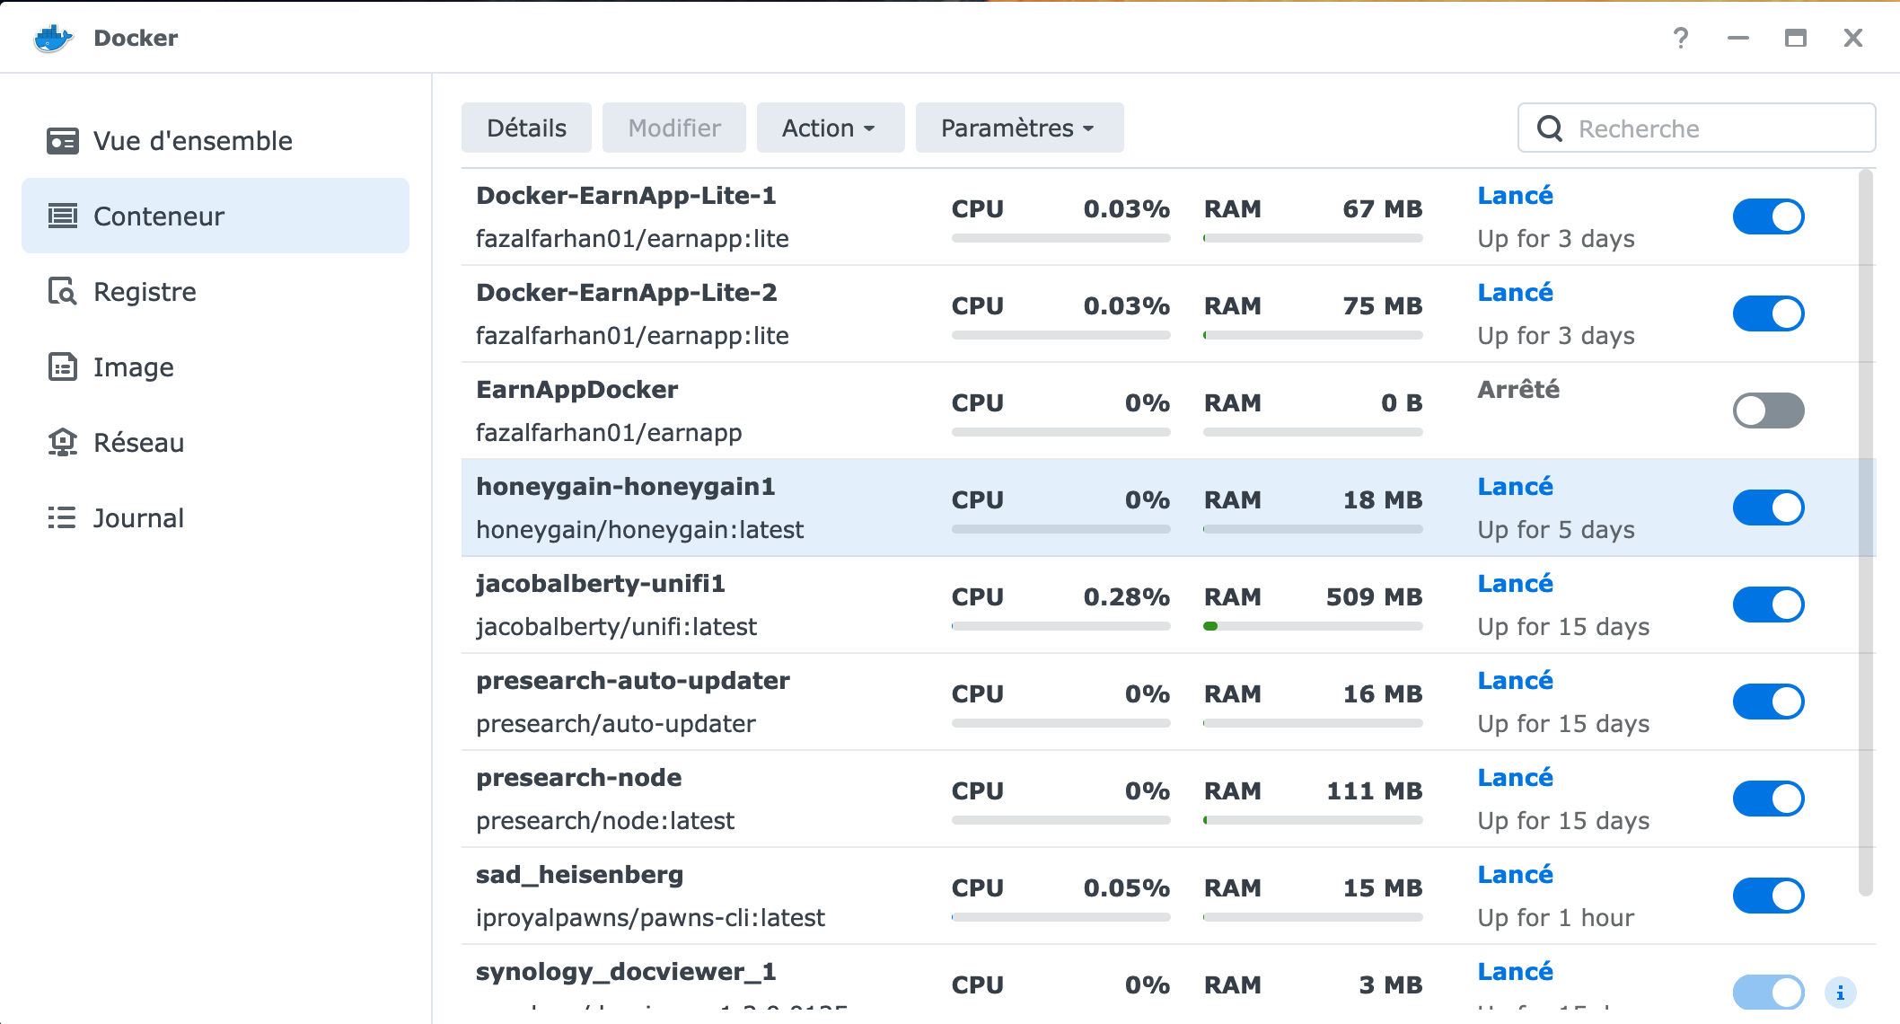Click image name presearch/node:latest
The image size is (1900, 1024).
[605, 821]
